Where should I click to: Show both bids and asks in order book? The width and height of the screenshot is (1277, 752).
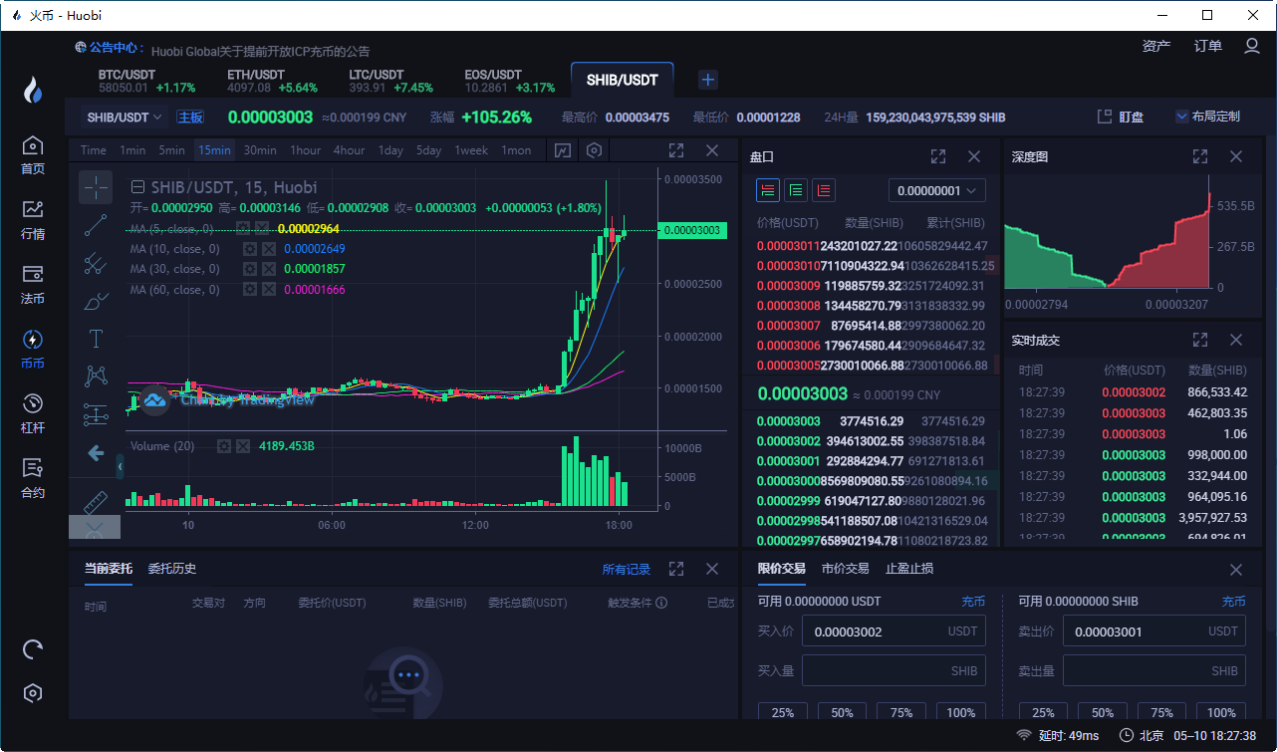(x=768, y=189)
